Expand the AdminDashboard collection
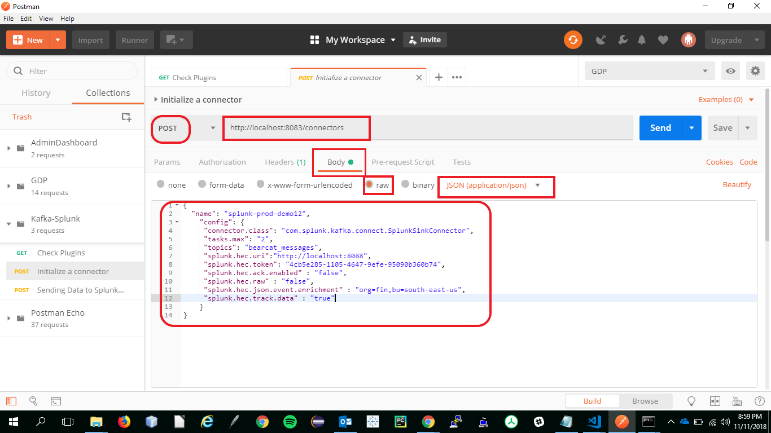771x433 pixels. [x=8, y=148]
